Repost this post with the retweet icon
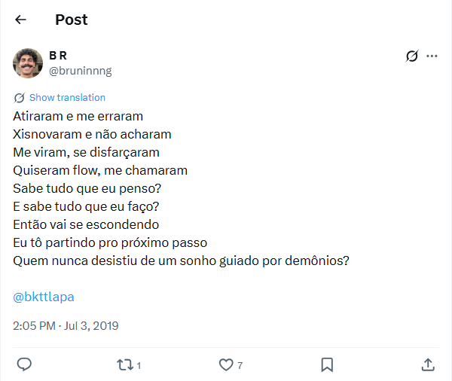452x381 pixels. pyautogui.click(x=124, y=364)
